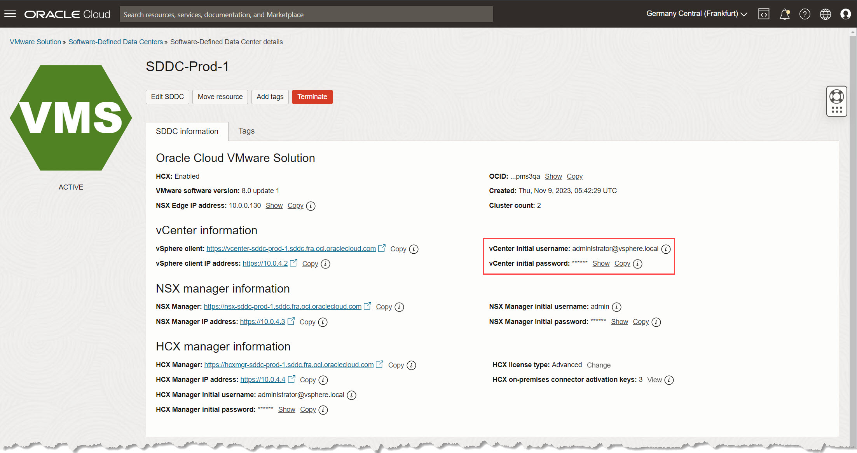Open the hamburger navigation menu
This screenshot has height=453, width=857.
pos(10,14)
